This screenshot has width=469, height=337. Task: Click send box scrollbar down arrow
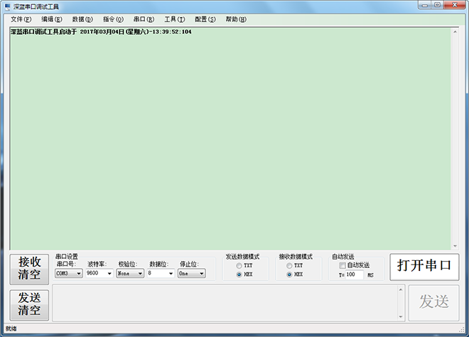[401, 317]
